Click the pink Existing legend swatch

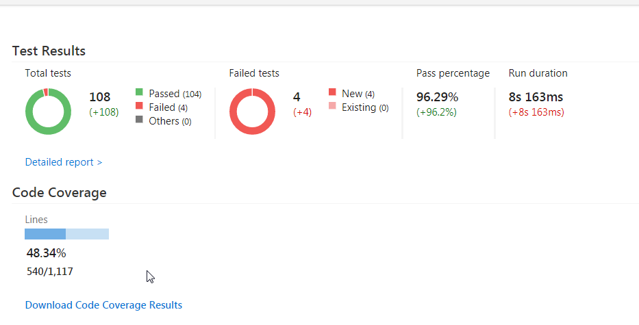click(332, 107)
